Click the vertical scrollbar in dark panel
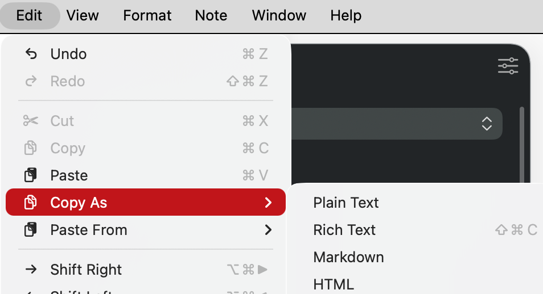Screen dimensions: 543x294 click(522, 145)
